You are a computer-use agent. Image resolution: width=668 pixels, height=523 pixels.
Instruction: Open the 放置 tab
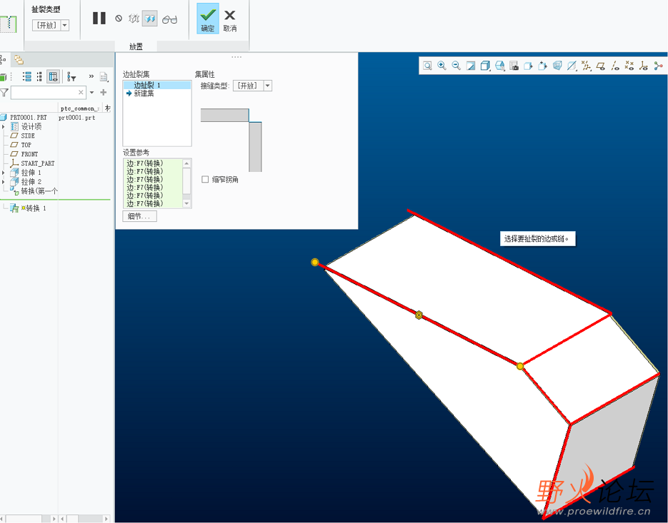click(x=136, y=46)
